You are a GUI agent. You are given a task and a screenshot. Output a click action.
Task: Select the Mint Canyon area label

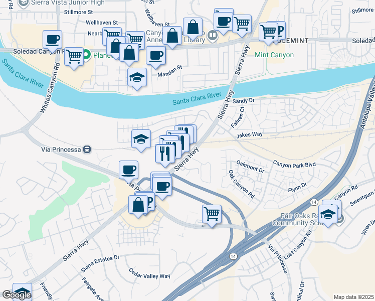[x=274, y=55]
